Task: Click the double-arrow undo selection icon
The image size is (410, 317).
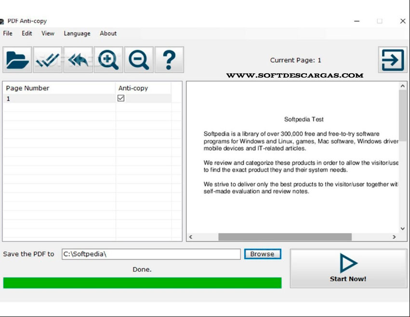Action: [x=78, y=60]
